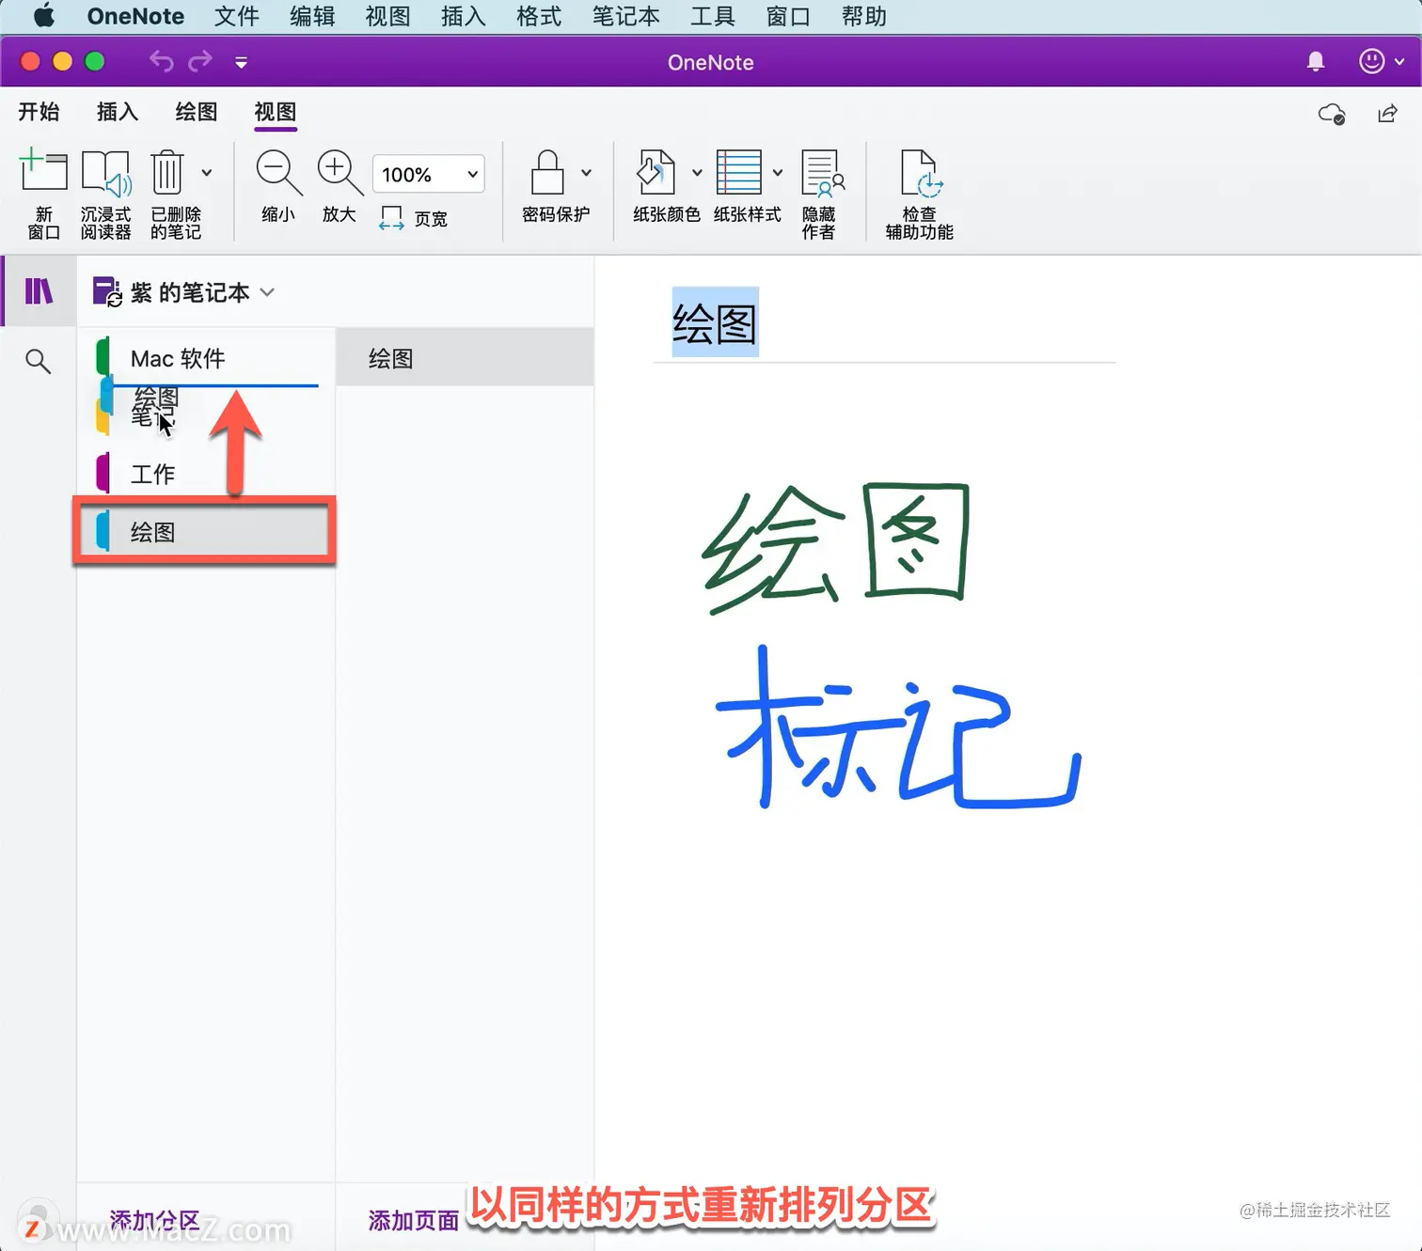Viewport: 1422px width, 1251px height.
Task: Expand the 纸张颜色 dropdown arrow
Action: [x=697, y=173]
